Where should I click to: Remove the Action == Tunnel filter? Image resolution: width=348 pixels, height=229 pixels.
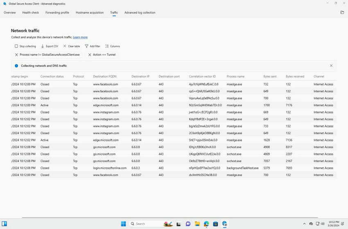(90, 54)
